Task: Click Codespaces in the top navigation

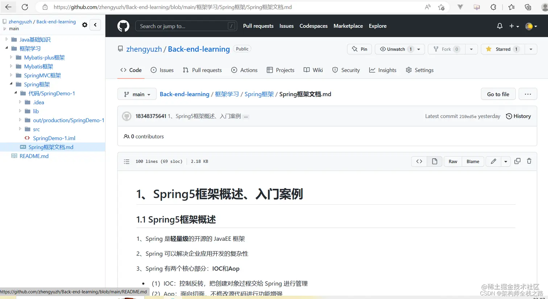Action: pyautogui.click(x=314, y=26)
